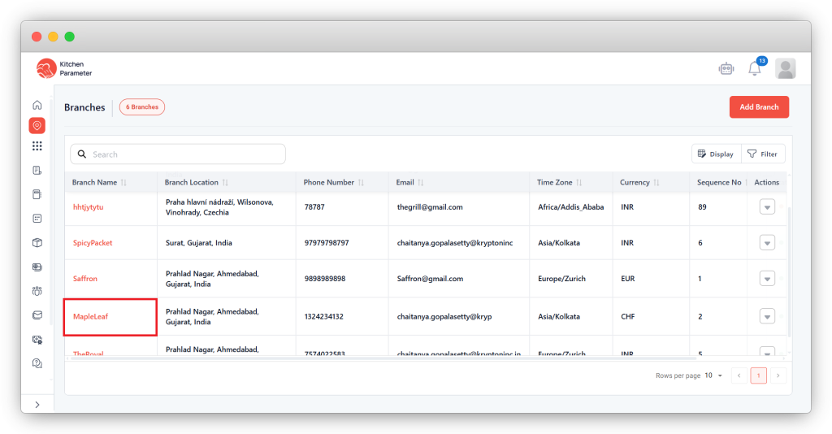The height and width of the screenshot is (434, 832).
Task: Expand the Actions dropdown for hhtjytytu row
Action: [766, 207]
